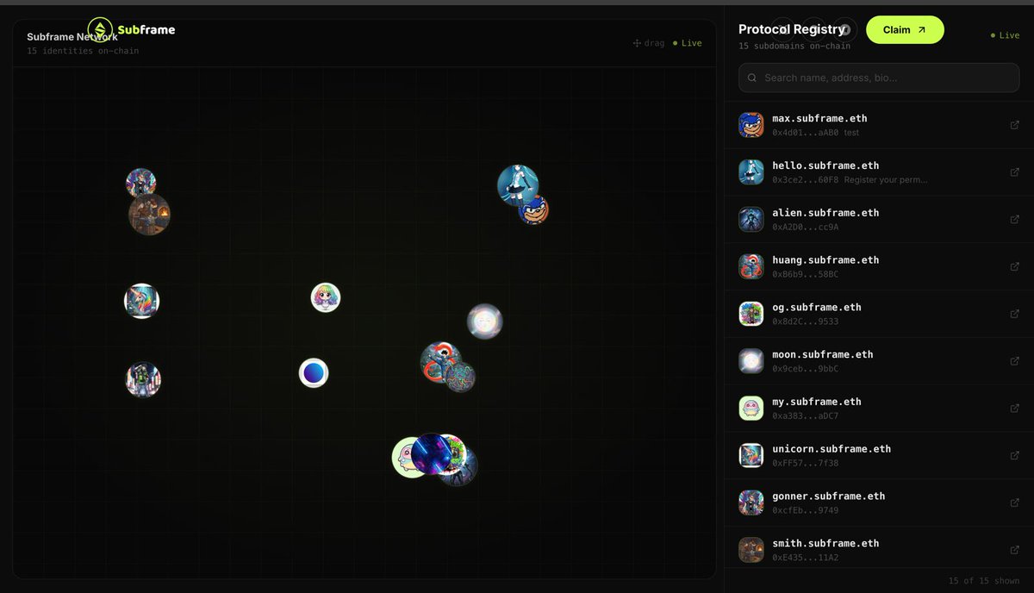Viewport: 1034px width, 593px height.
Task: Open external link for smith.subframe.eth
Action: [x=1014, y=550]
